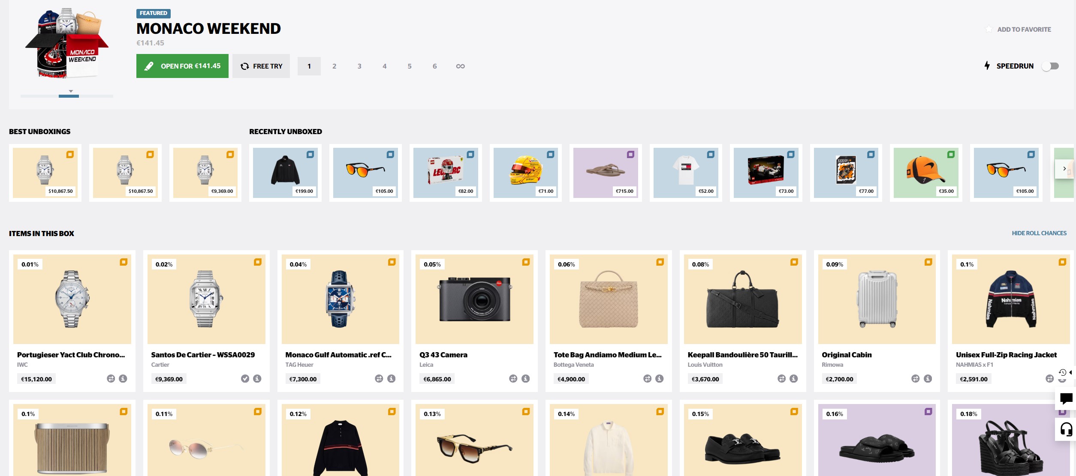Click Open for €141.45 button
This screenshot has height=476, width=1076.
pyautogui.click(x=182, y=66)
